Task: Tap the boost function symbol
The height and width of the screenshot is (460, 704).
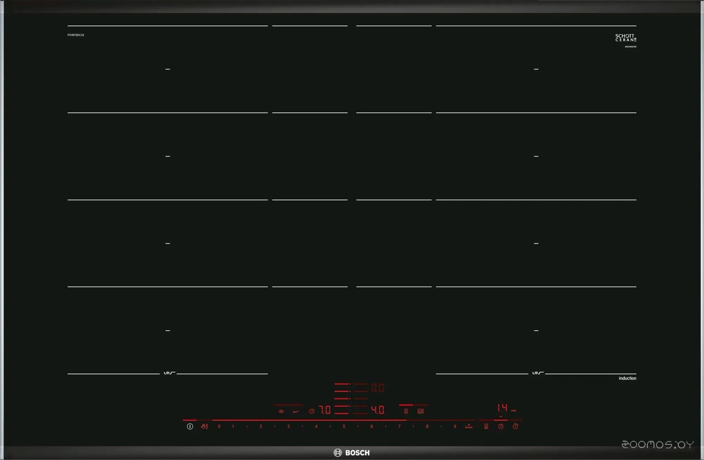Action: (x=469, y=426)
